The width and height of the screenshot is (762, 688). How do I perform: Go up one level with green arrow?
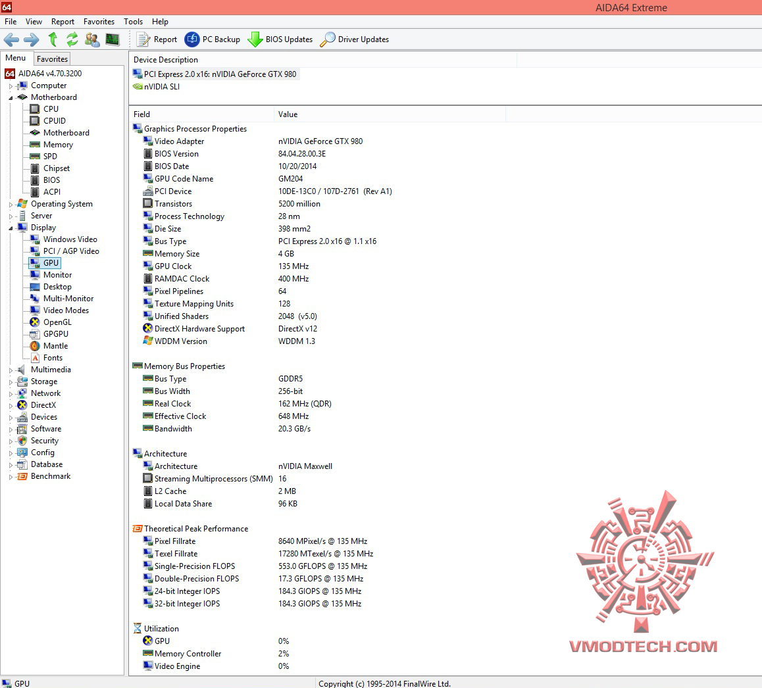tap(53, 39)
